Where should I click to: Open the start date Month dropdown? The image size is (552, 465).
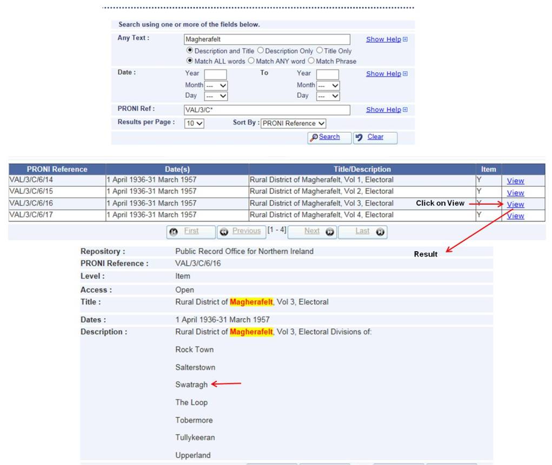pyautogui.click(x=216, y=85)
